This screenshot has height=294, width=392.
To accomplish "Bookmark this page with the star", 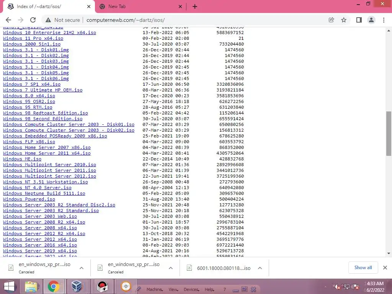I will point(344,20).
